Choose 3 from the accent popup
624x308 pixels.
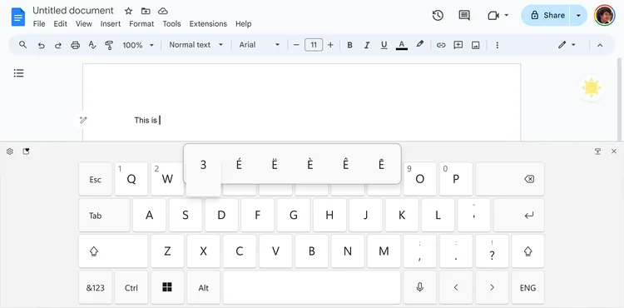point(203,164)
